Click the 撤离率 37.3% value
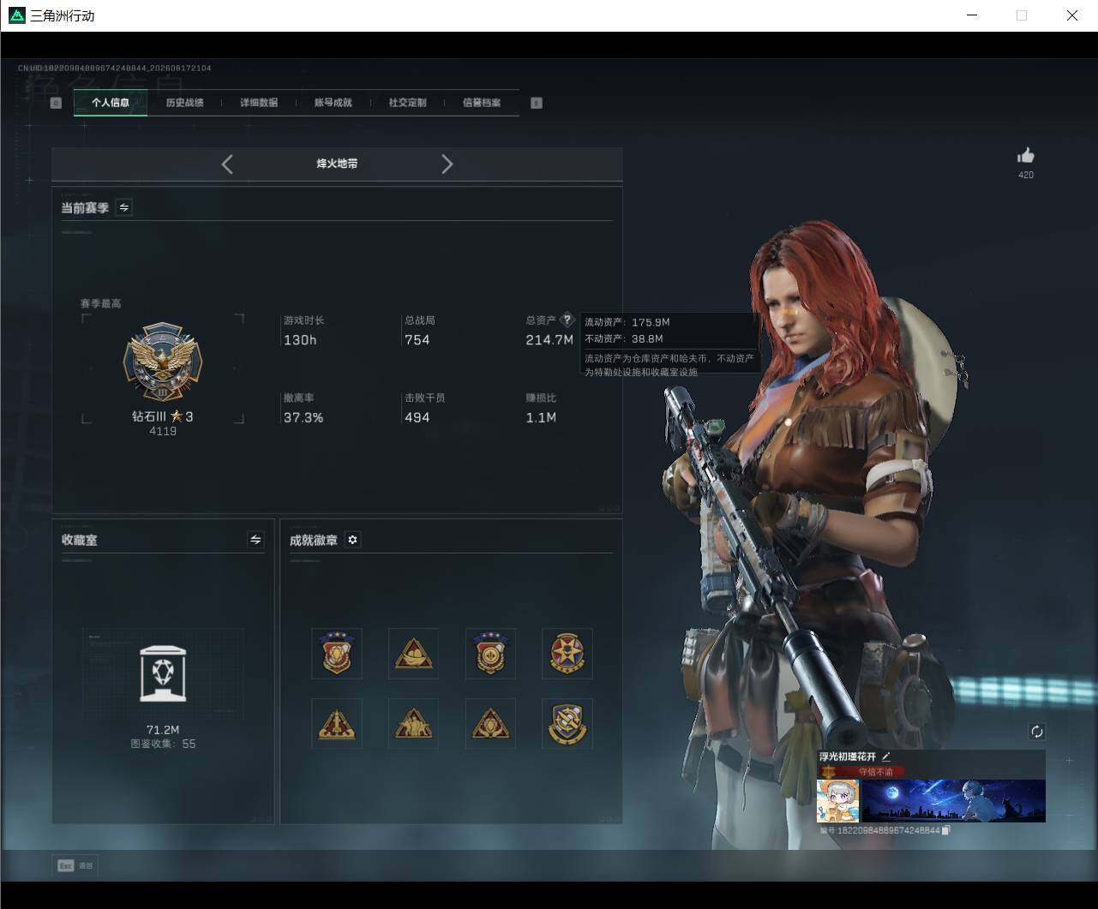The height and width of the screenshot is (909, 1098). click(x=303, y=418)
